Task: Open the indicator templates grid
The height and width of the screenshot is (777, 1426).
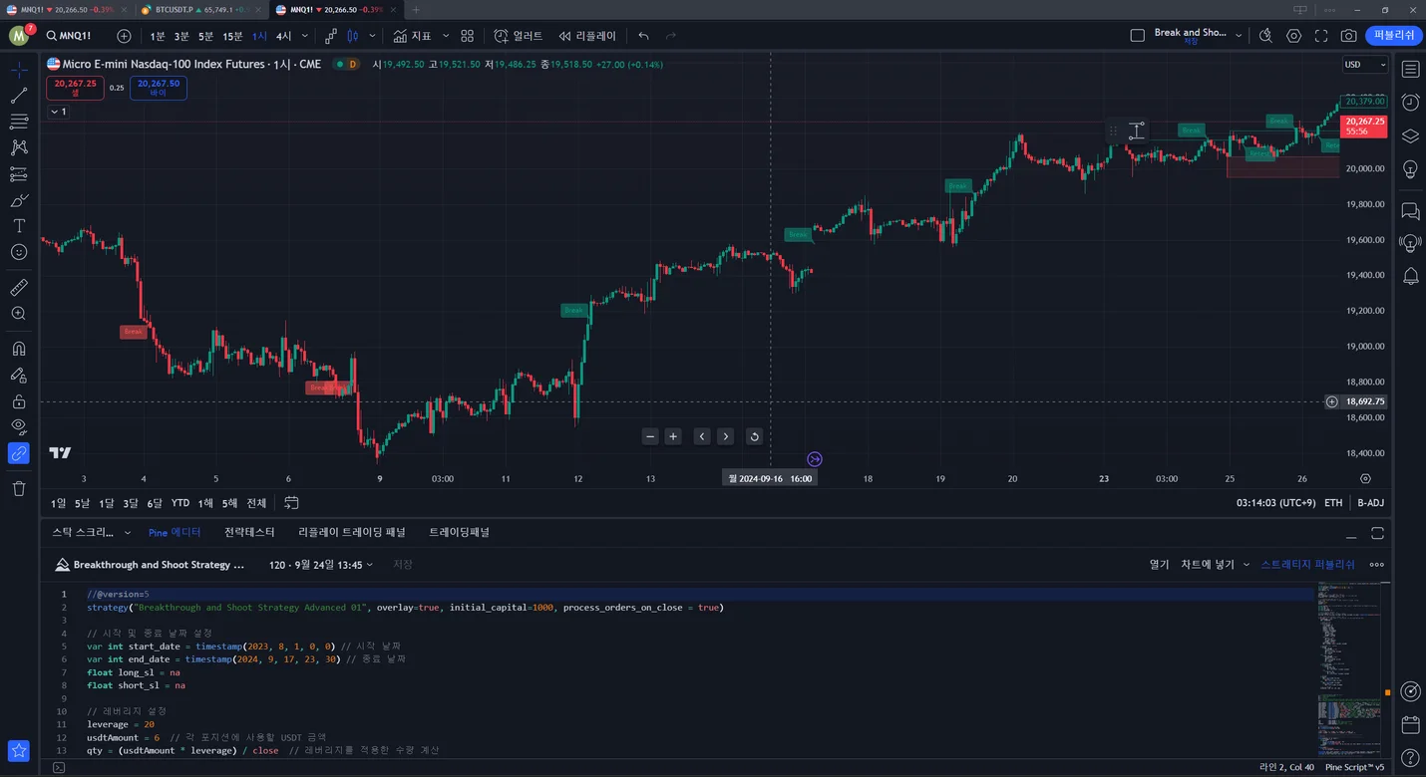Action: click(467, 36)
